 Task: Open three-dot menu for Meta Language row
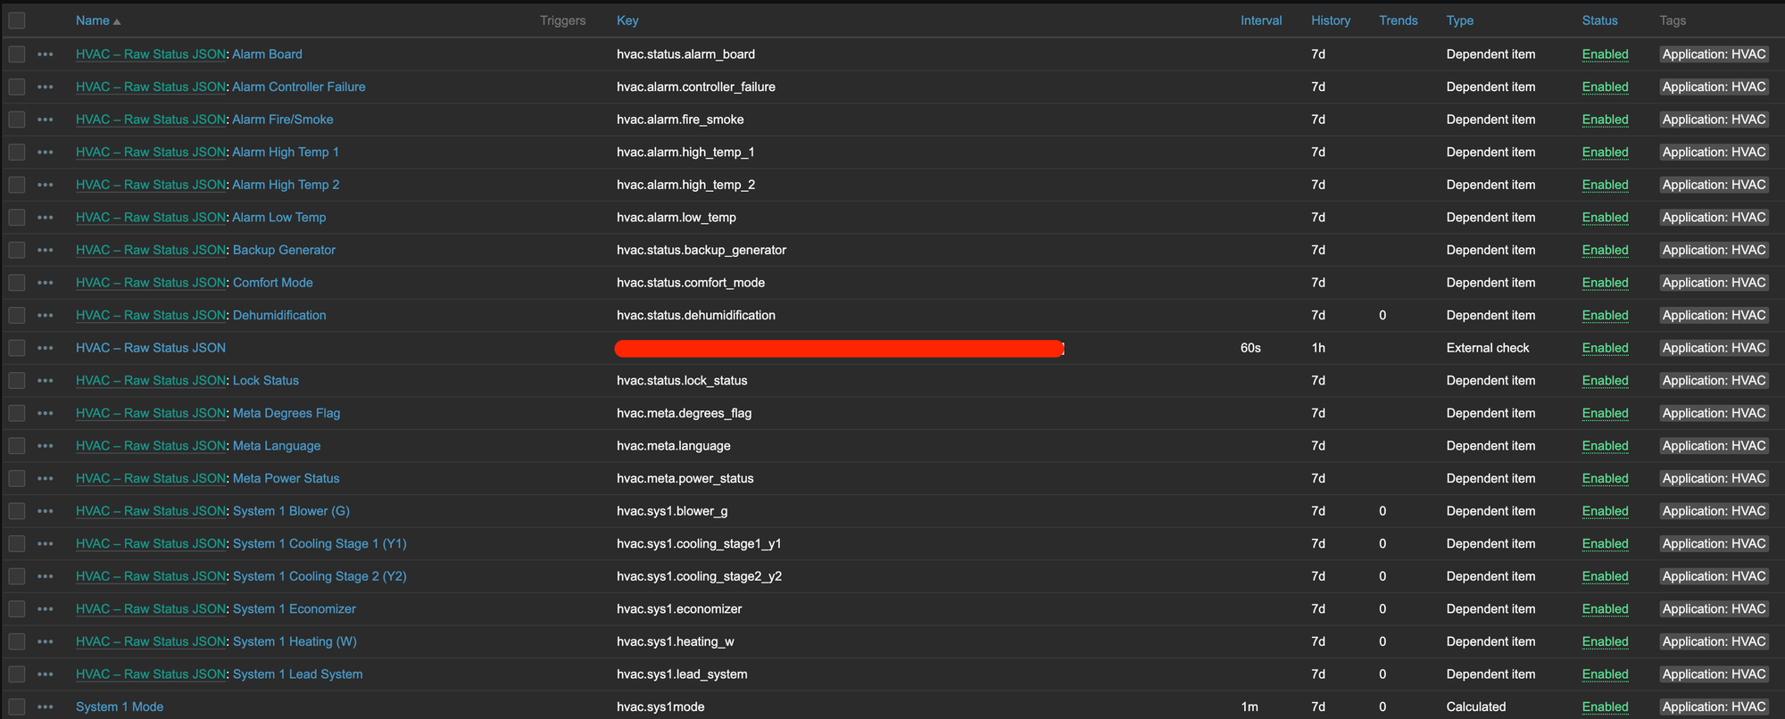[x=46, y=446]
